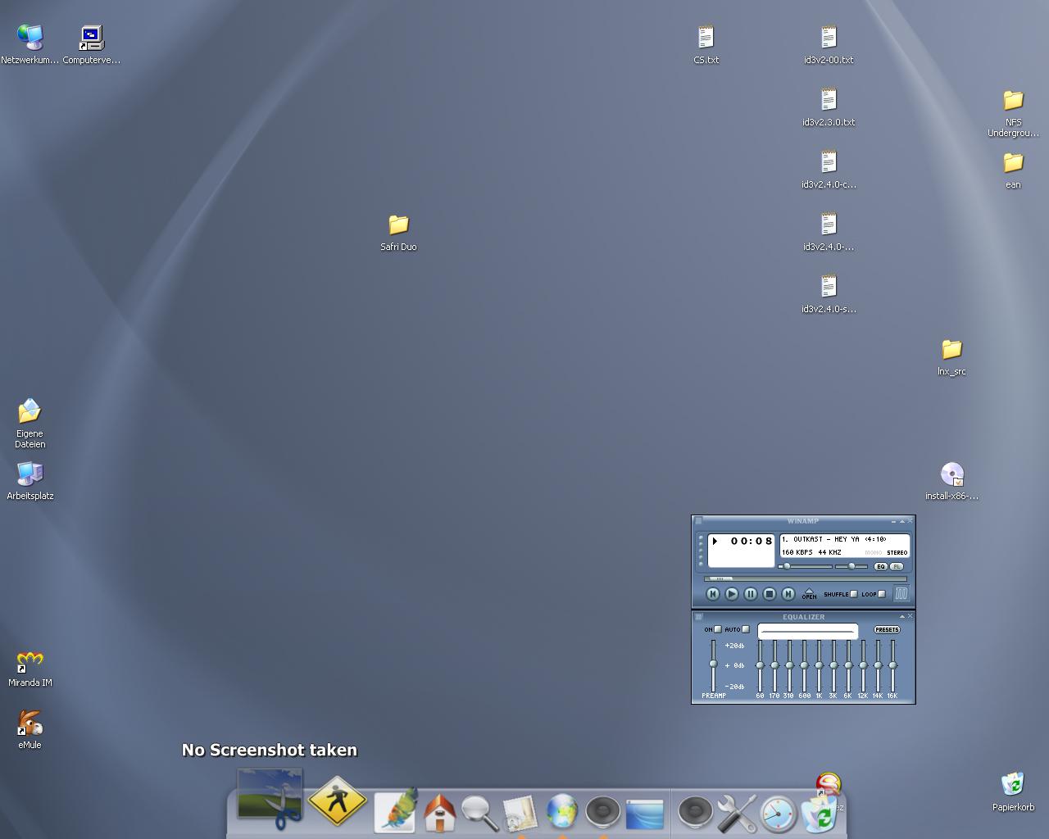Click the 1K equalizer band slider
Viewport: 1049px width, 839px height.
819,665
